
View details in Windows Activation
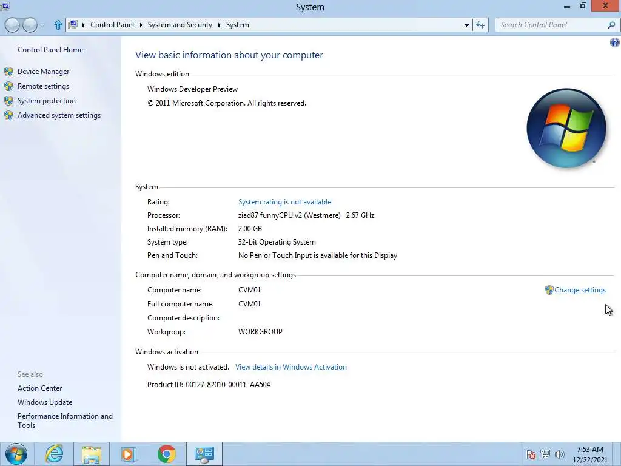tap(290, 367)
